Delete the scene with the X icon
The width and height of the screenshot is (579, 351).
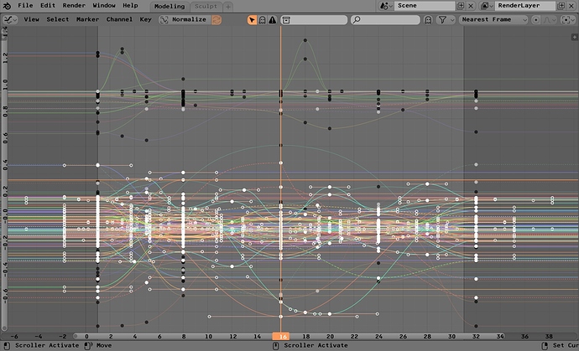pos(471,6)
